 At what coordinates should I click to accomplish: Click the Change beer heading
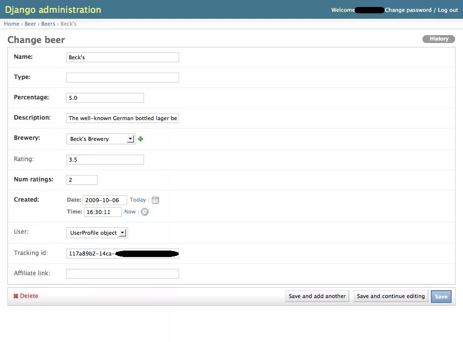click(x=36, y=40)
